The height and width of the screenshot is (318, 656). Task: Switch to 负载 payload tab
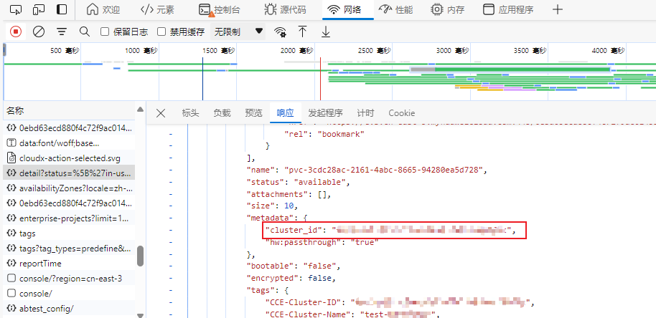[222, 113]
